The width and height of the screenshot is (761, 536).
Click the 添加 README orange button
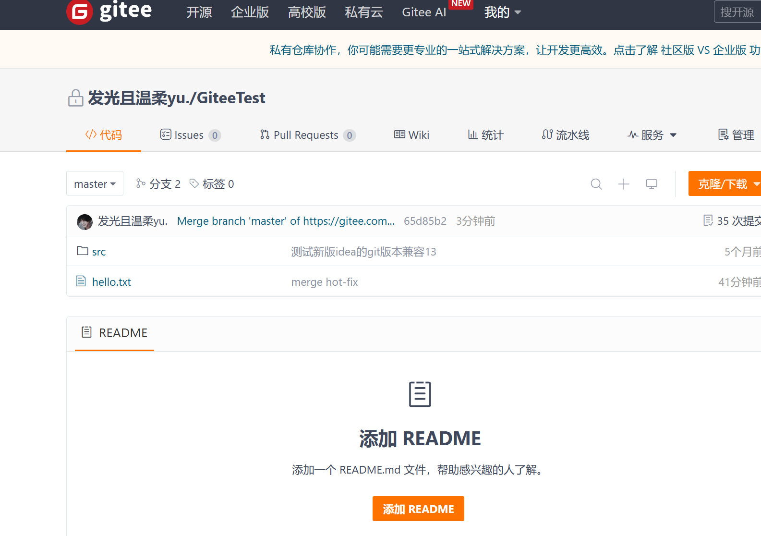(418, 509)
